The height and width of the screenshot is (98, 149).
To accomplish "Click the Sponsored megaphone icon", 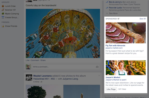I will pos(118,19).
